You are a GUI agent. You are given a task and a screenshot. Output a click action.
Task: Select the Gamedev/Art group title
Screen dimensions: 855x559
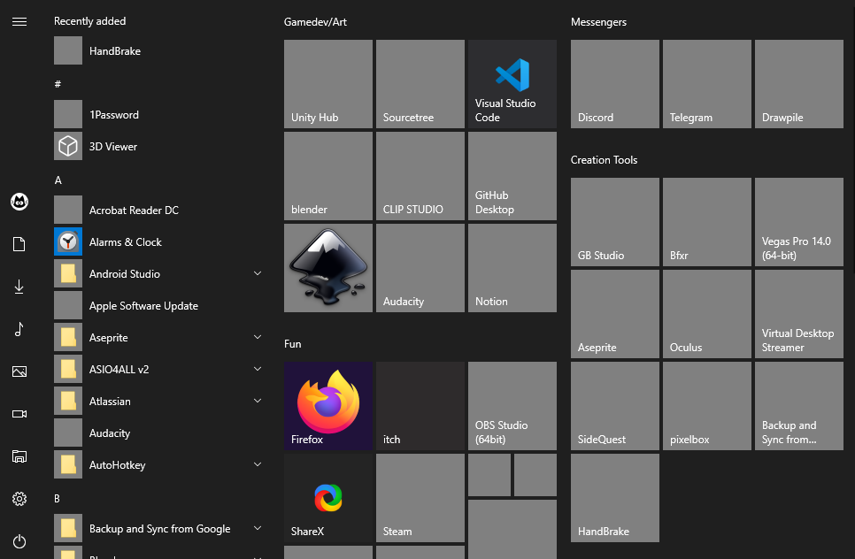pyautogui.click(x=315, y=22)
